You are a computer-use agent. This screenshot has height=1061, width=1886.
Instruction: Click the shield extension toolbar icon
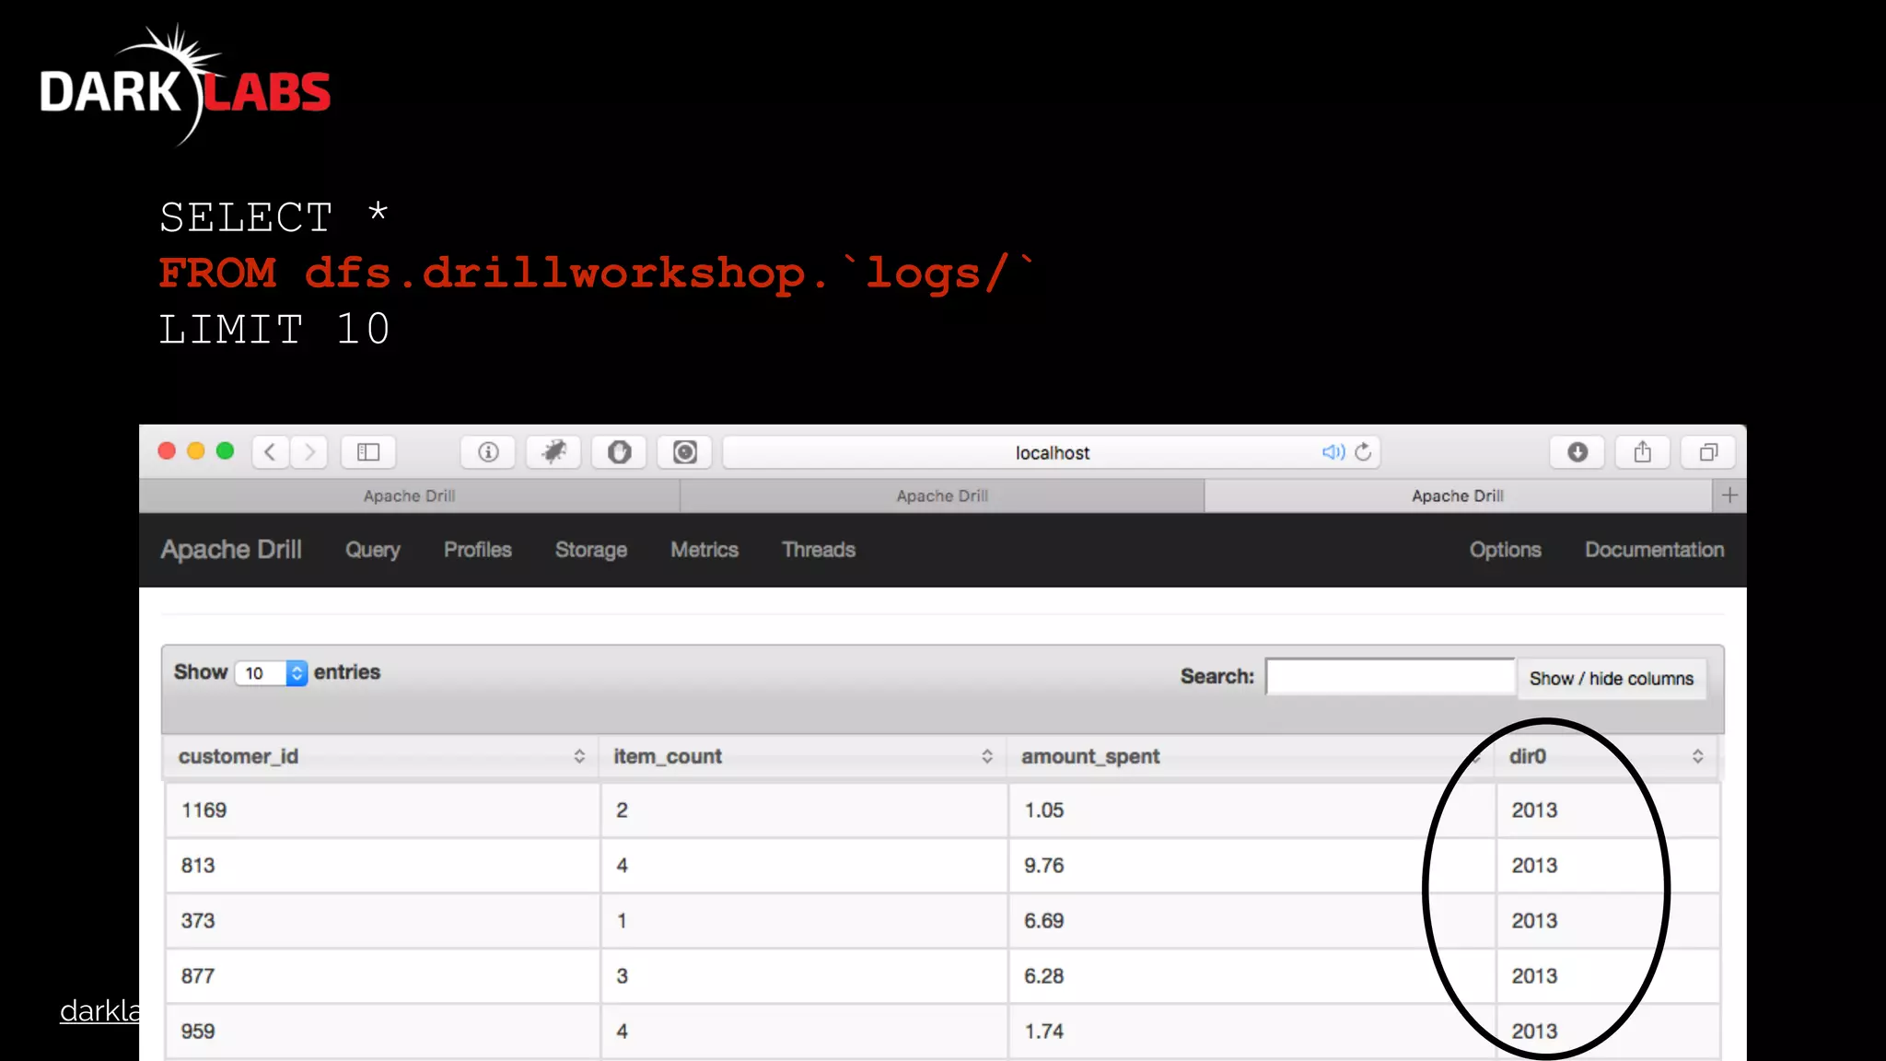[619, 451]
